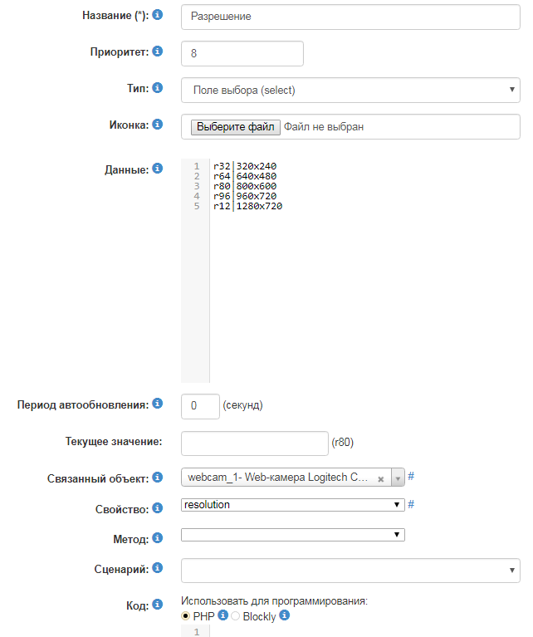Click info icon beside Приоритет label
533x637 pixels.
point(158,51)
